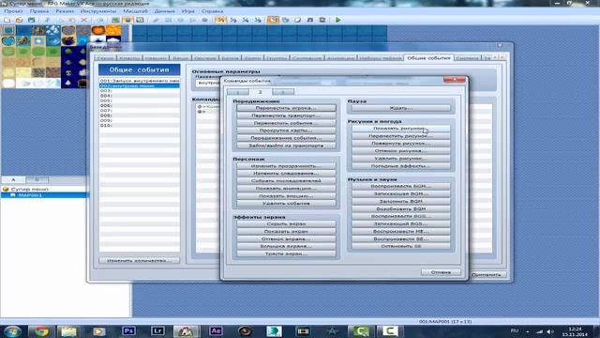The image size is (600, 338).
Task: Select MAP001 in the map tree
Action: click(30, 195)
